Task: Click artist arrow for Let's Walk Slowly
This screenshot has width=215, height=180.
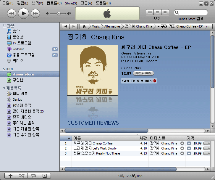Action: pyautogui.click(x=182, y=148)
